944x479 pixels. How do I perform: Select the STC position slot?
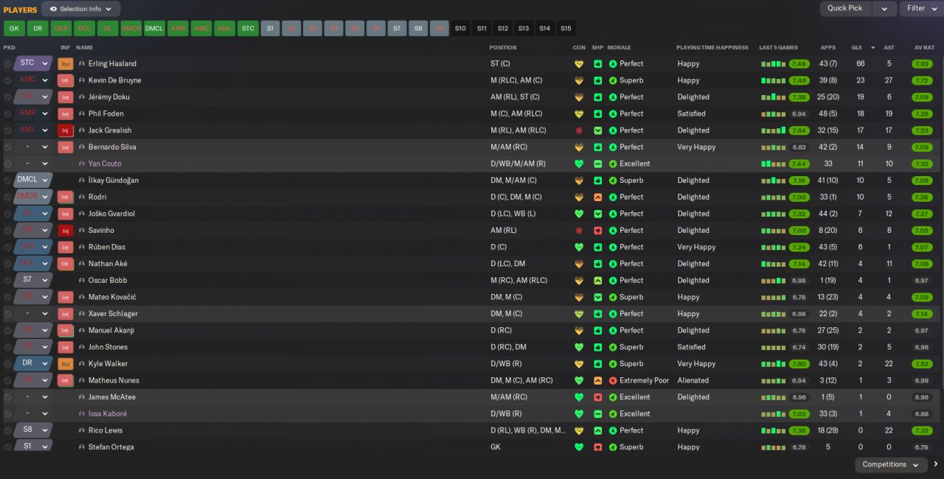tap(248, 29)
